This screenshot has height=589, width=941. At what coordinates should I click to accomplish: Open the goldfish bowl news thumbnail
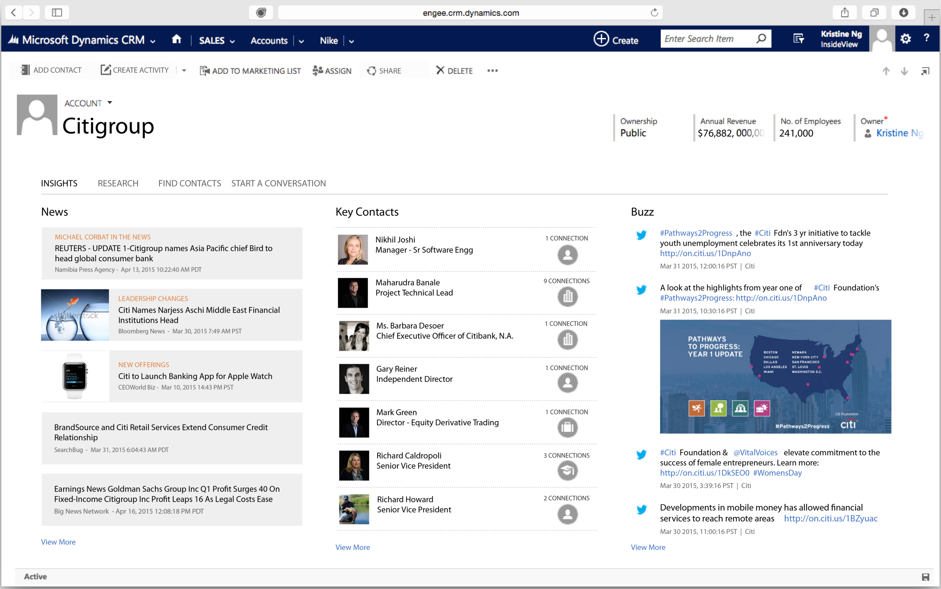75,315
